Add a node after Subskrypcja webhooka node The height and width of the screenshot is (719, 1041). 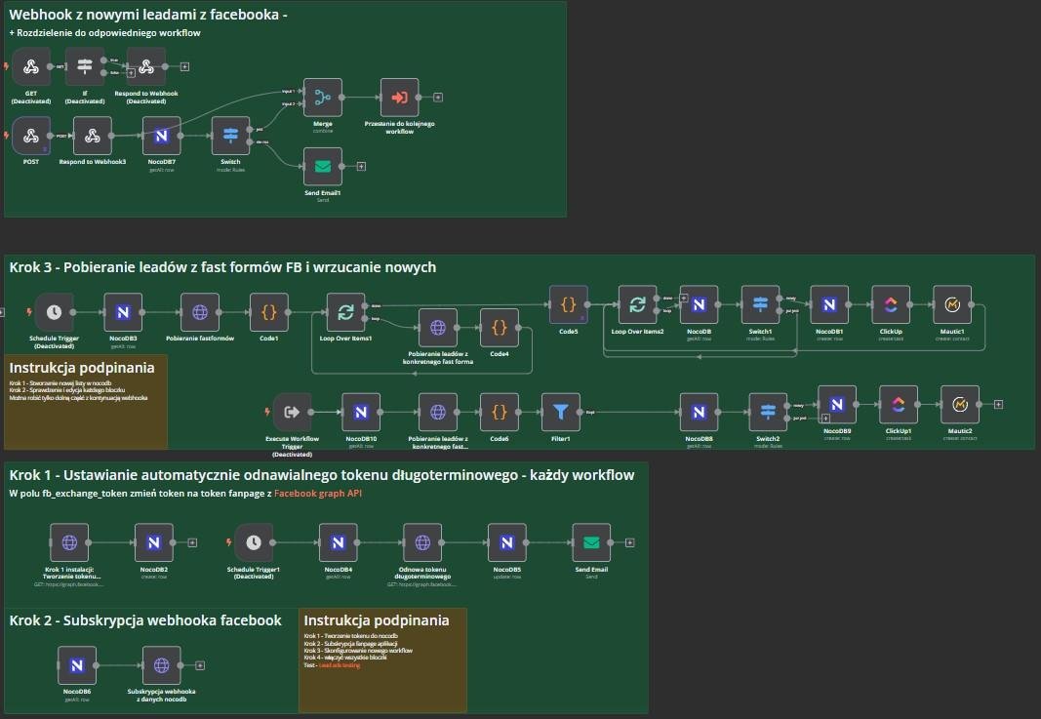point(200,665)
